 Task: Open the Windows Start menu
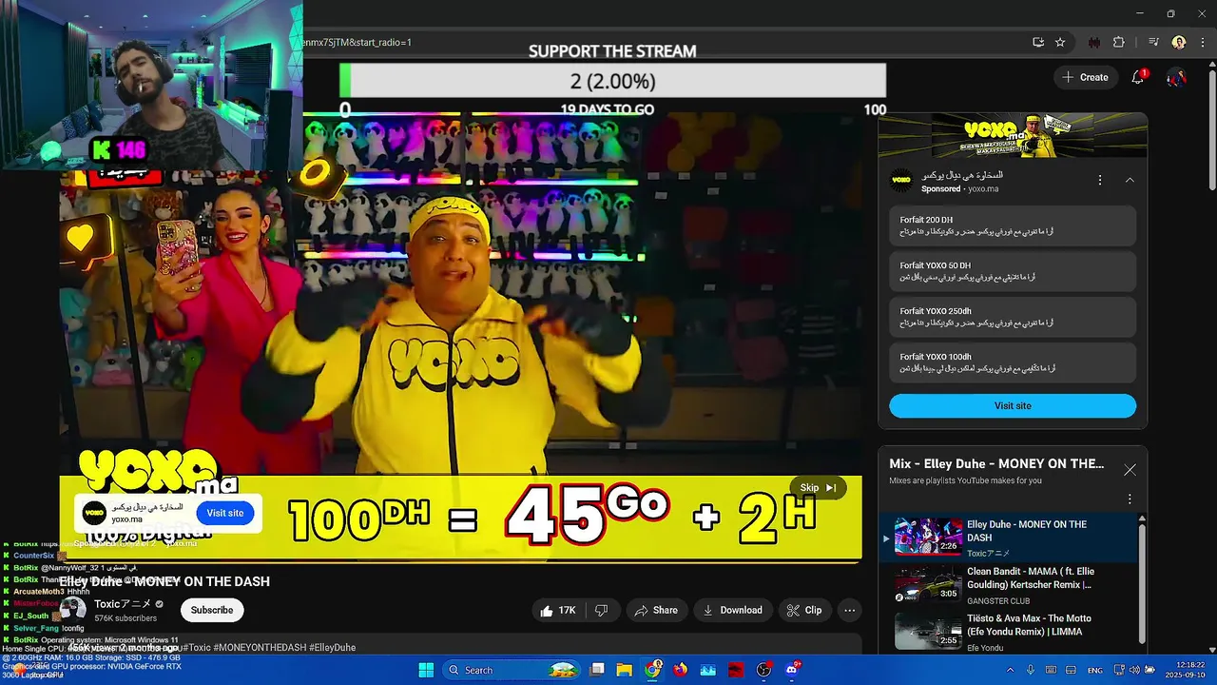coord(426,670)
